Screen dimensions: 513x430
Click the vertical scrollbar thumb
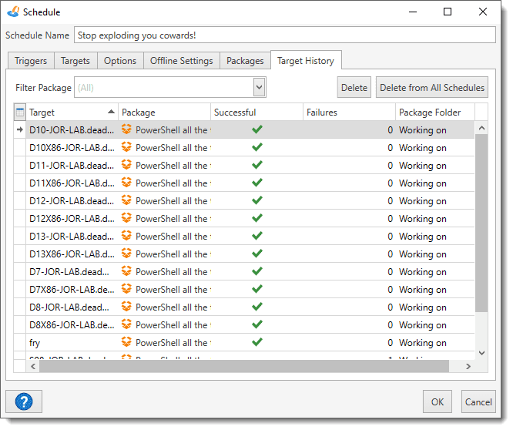(481, 223)
